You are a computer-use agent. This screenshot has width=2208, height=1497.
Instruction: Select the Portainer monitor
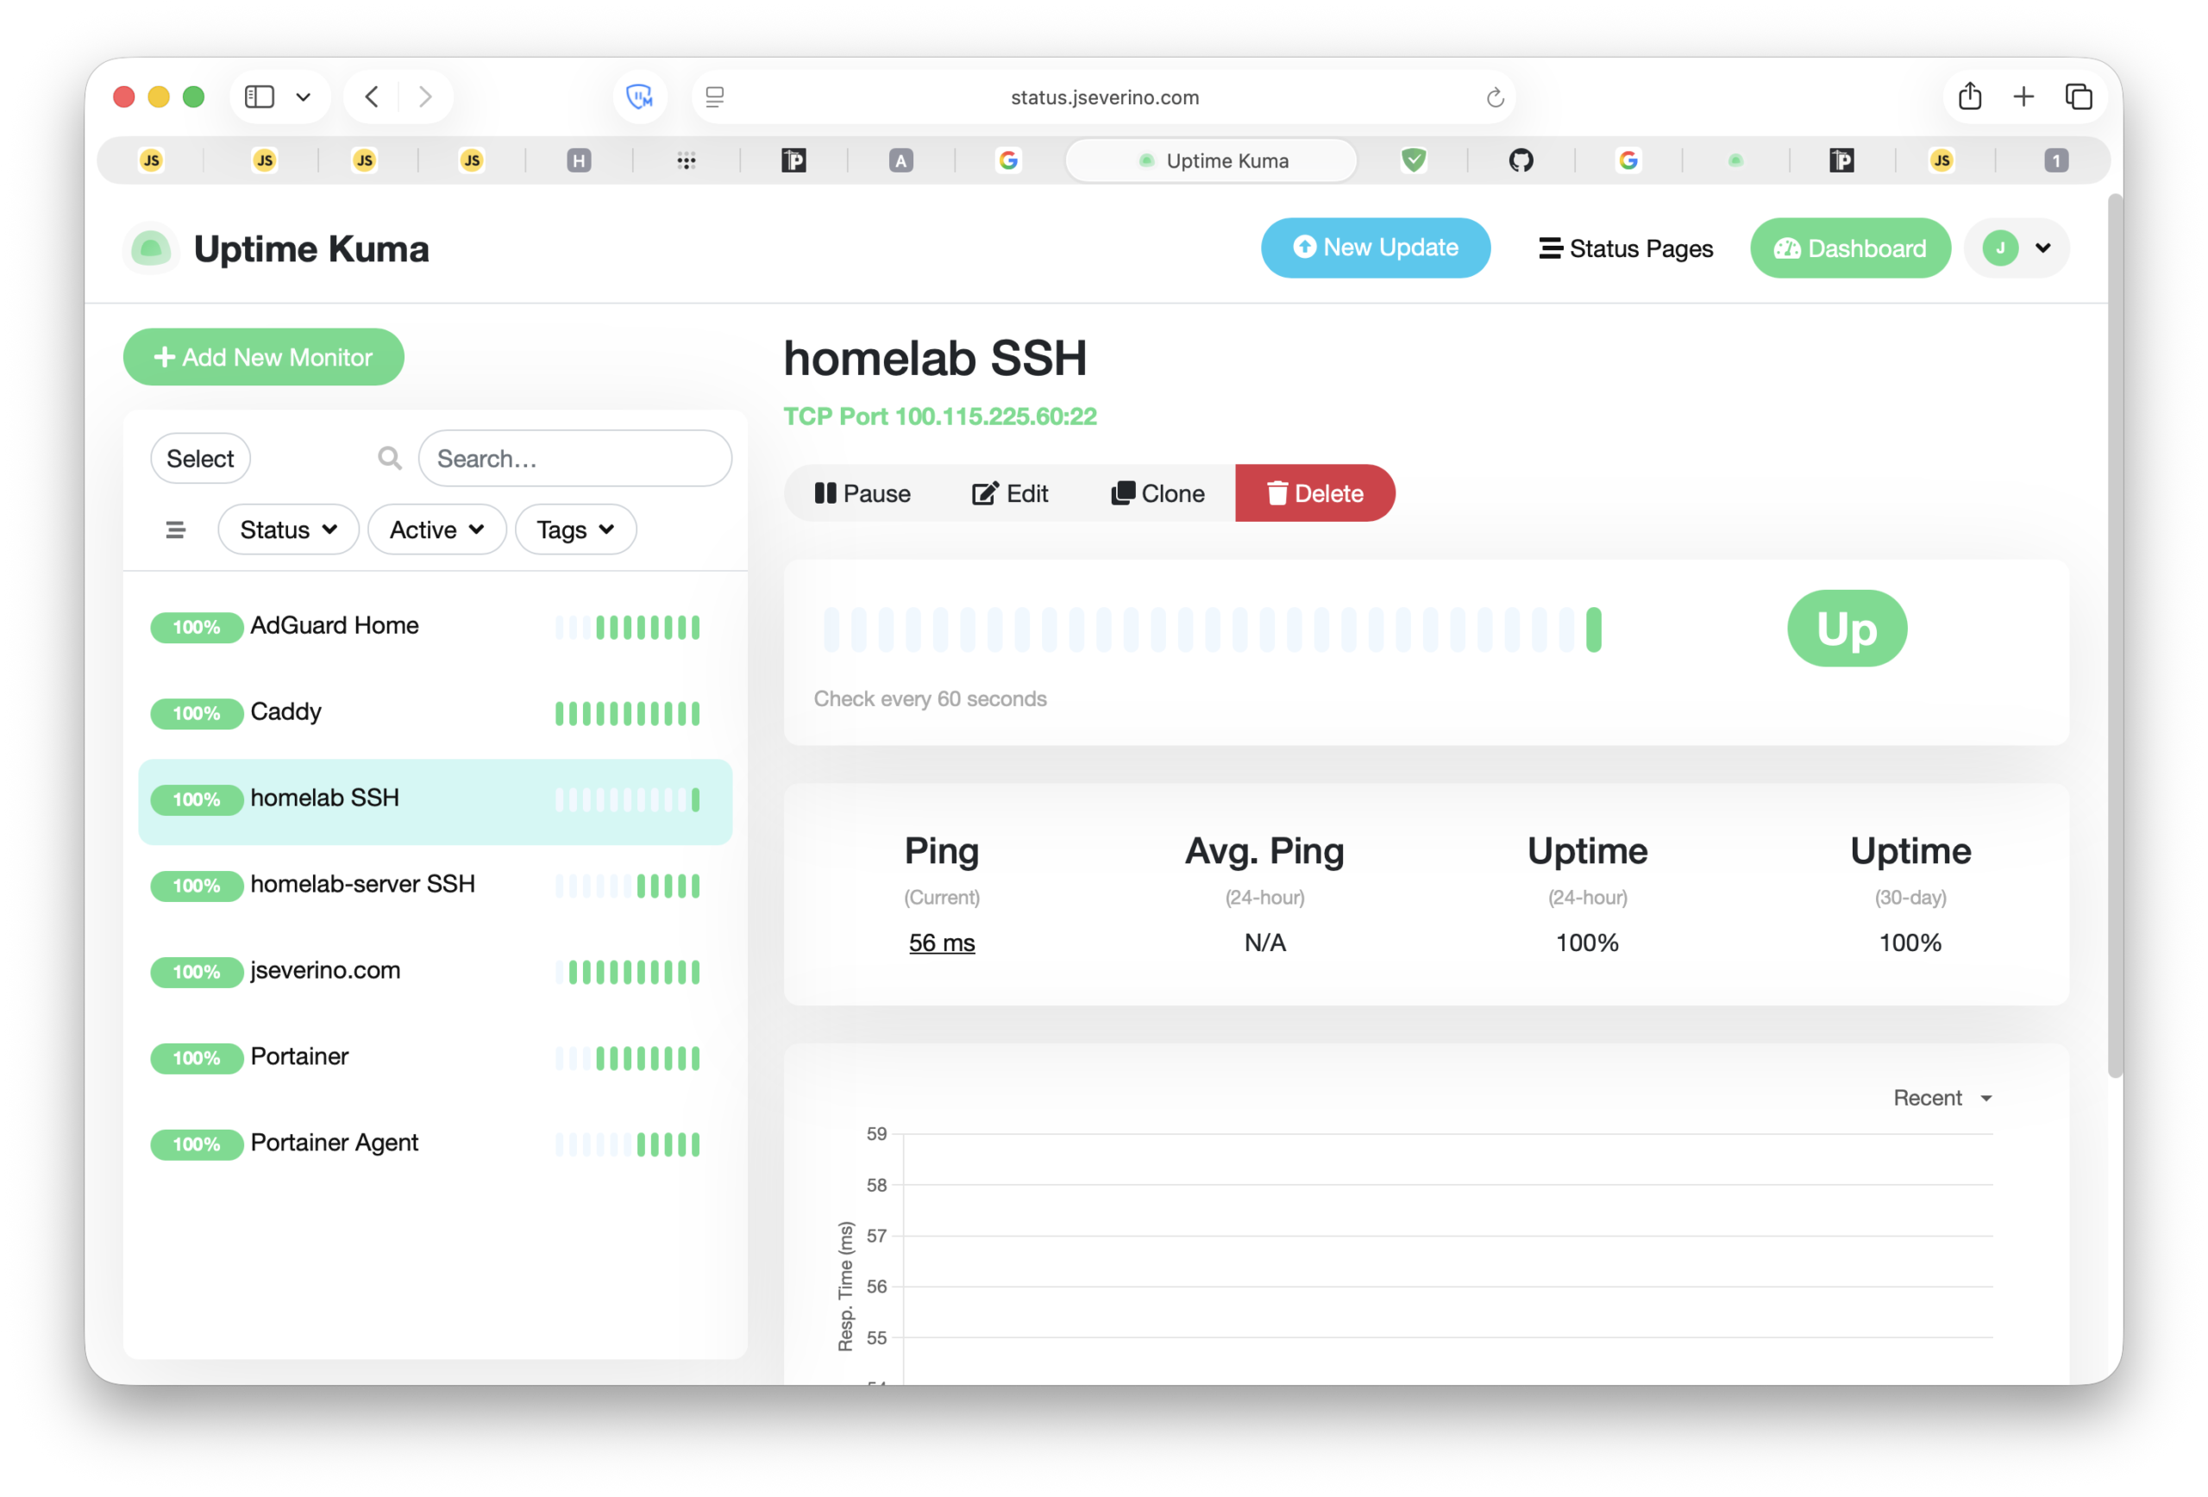point(436,1058)
